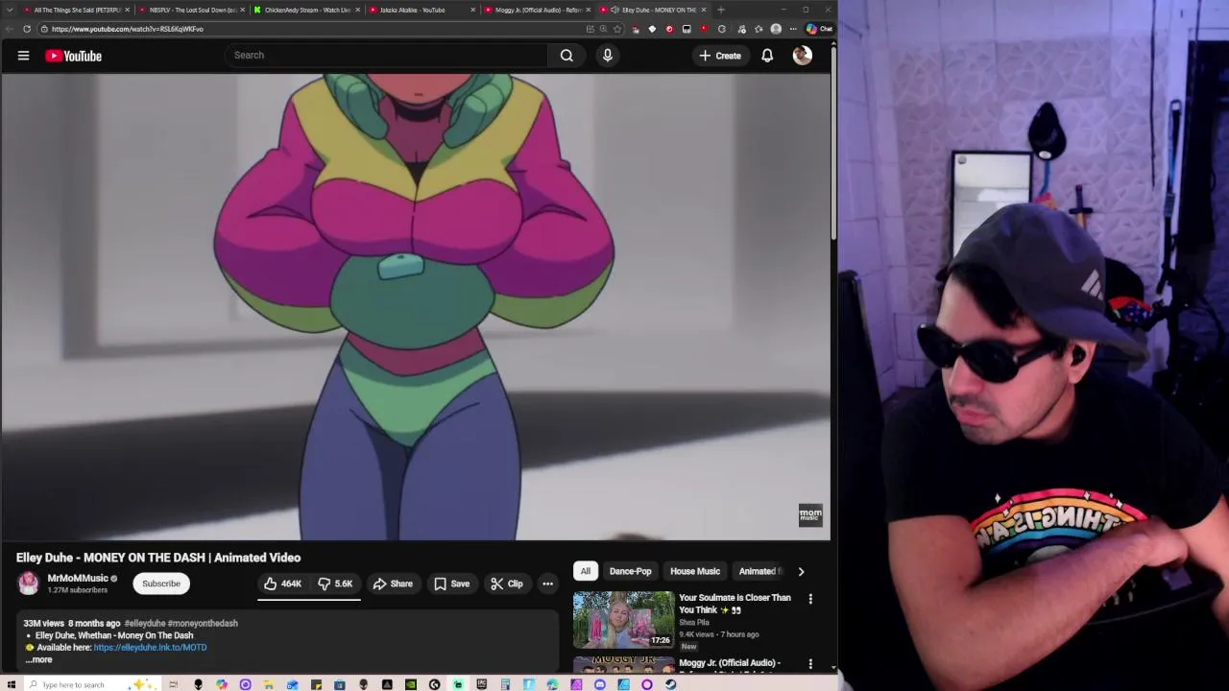The image size is (1229, 691).
Task: Click the mom music watermark in video
Action: click(810, 515)
